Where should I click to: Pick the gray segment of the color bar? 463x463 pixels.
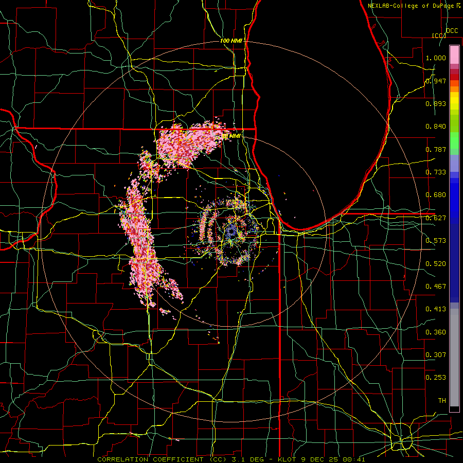pyautogui.click(x=454, y=358)
